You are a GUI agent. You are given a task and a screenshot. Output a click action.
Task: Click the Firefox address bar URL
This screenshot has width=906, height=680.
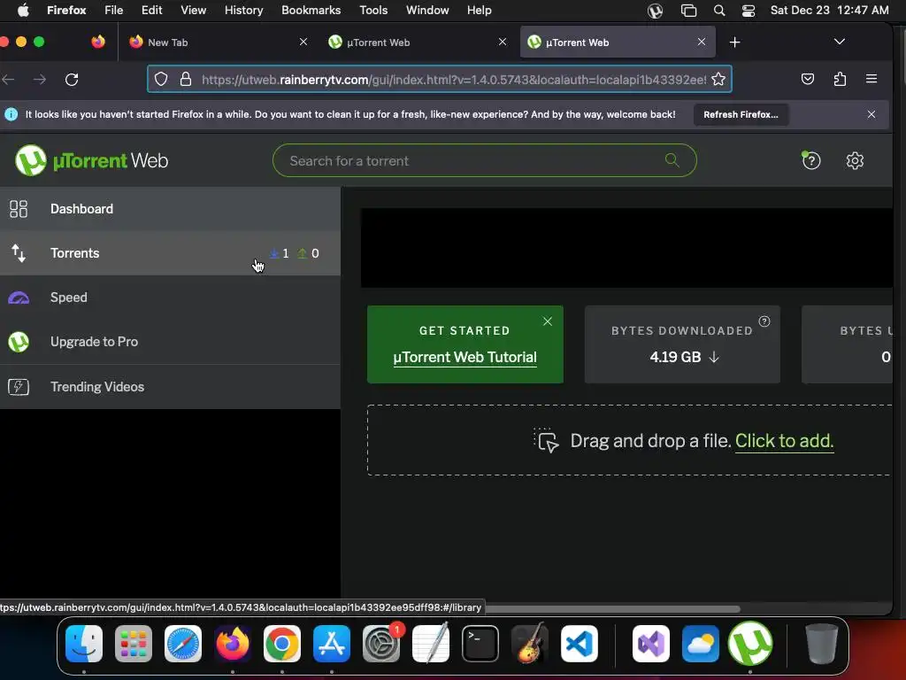coord(454,79)
